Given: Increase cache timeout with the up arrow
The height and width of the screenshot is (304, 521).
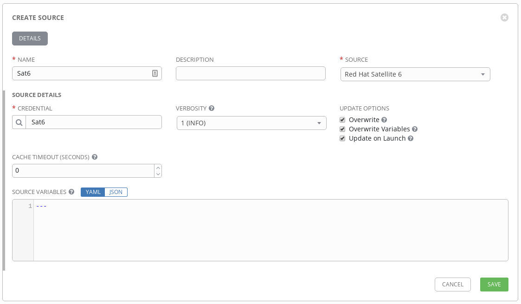Looking at the screenshot, I should 158,168.
